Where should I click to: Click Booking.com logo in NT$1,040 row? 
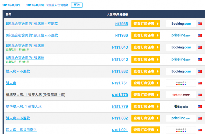point(181,47)
